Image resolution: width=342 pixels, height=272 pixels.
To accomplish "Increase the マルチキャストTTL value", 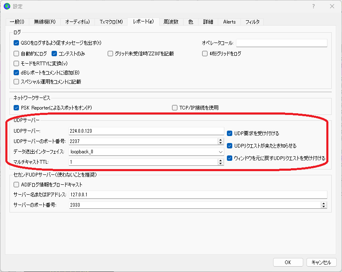I will [221, 160].
